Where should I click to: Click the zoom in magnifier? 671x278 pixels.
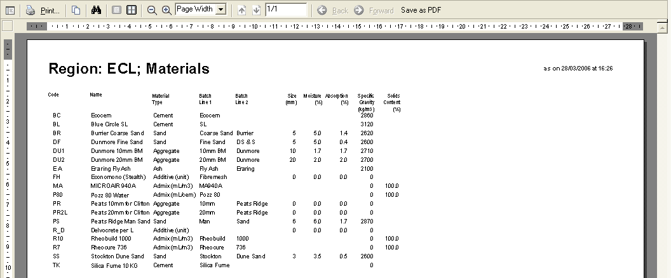166,10
